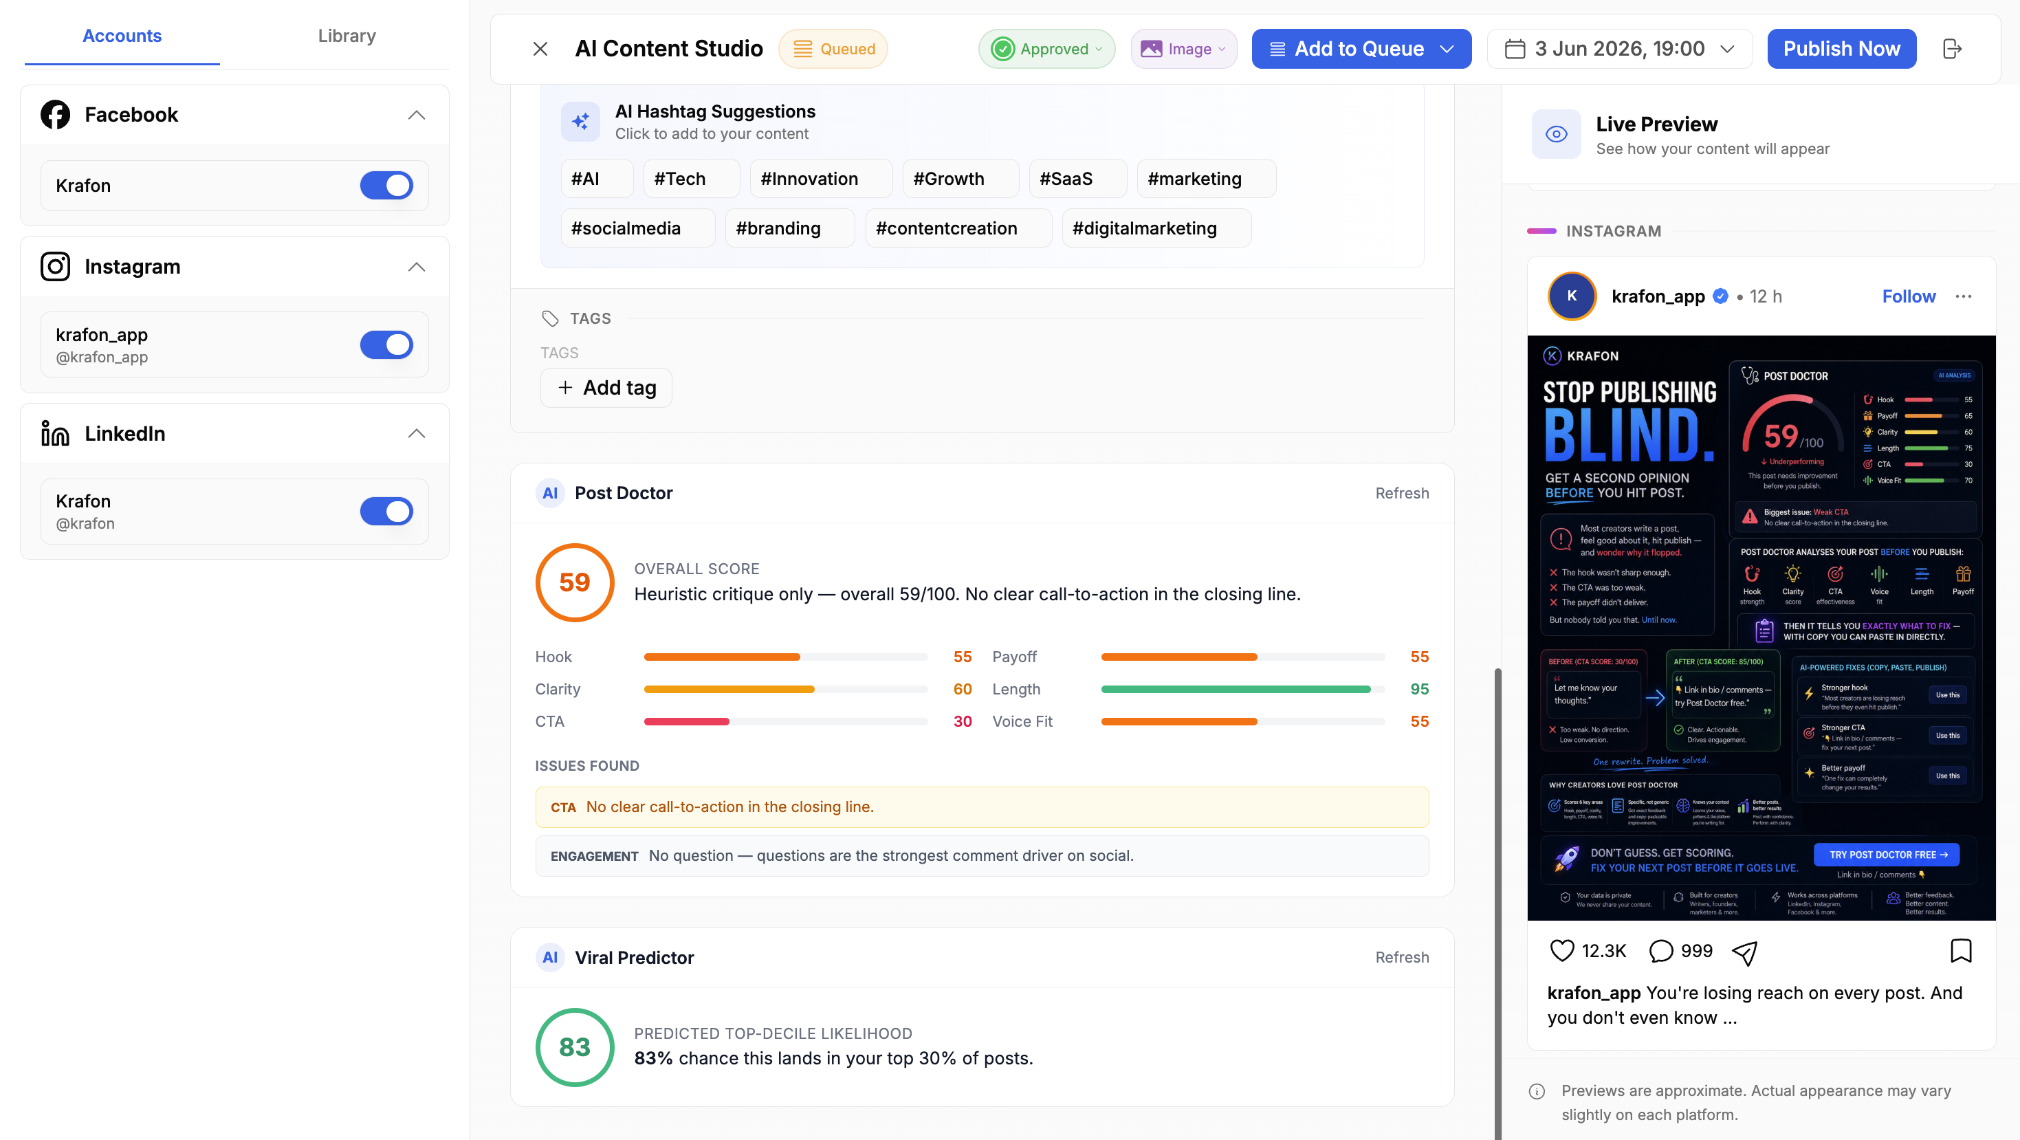The image size is (2020, 1140).
Task: Click the CTA issue warning row
Action: 982,807
